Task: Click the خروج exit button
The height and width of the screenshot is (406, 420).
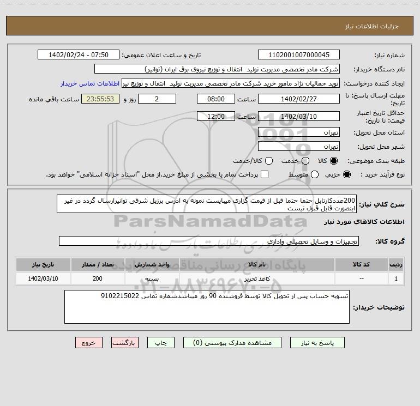Action: coord(89,343)
